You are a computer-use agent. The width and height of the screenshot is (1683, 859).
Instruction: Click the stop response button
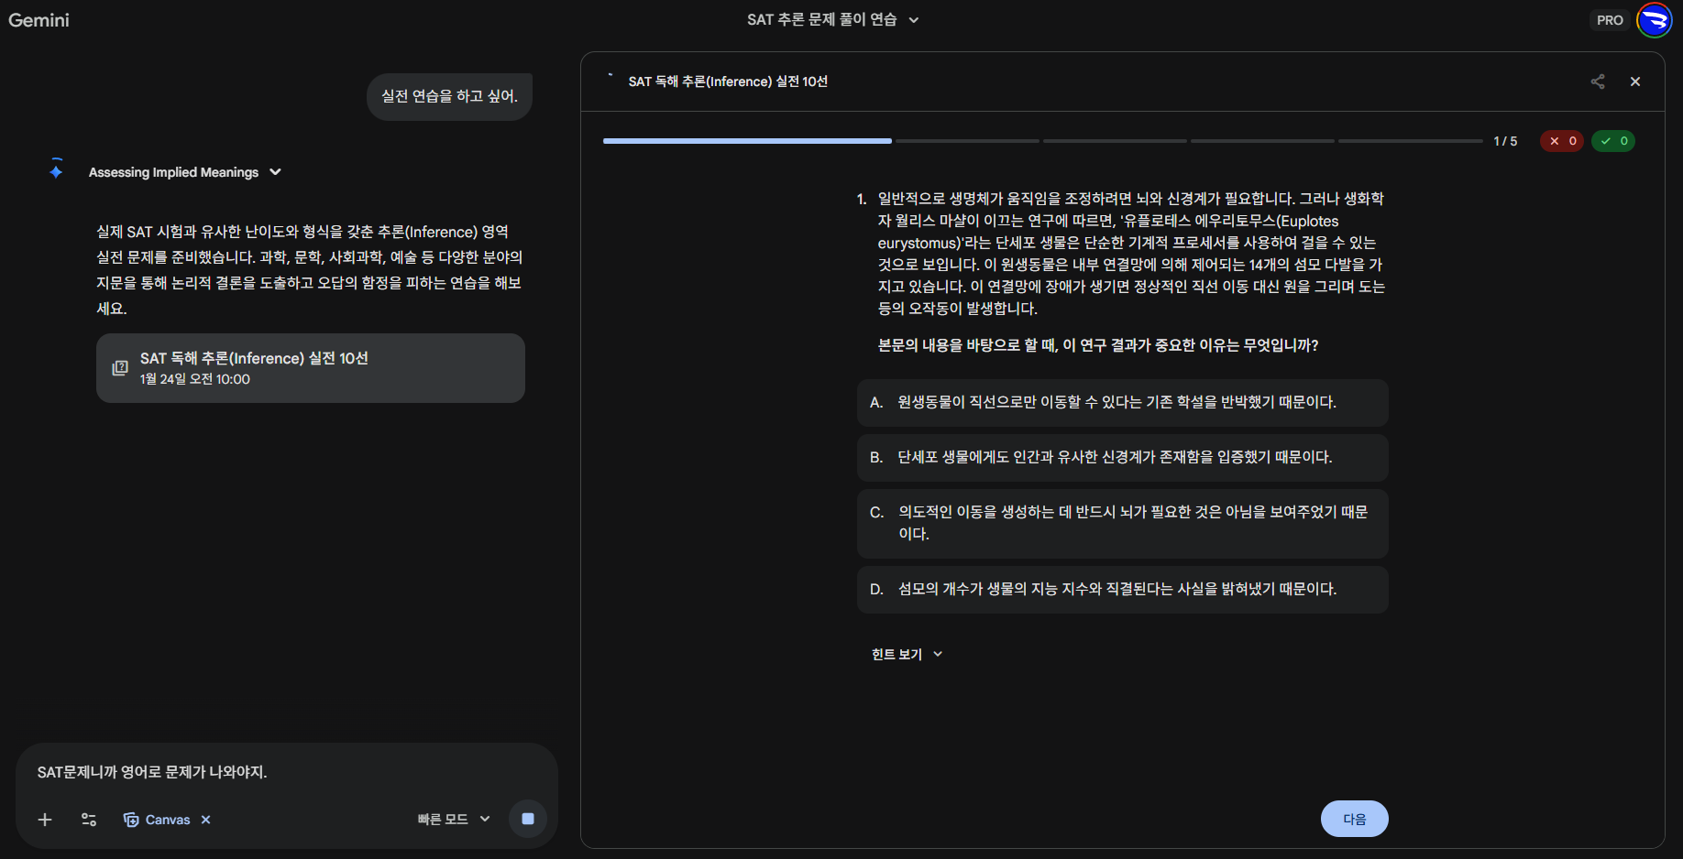(x=528, y=819)
